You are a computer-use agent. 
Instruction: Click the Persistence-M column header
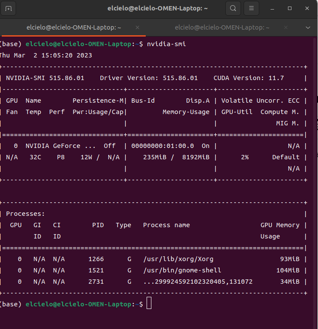click(98, 101)
